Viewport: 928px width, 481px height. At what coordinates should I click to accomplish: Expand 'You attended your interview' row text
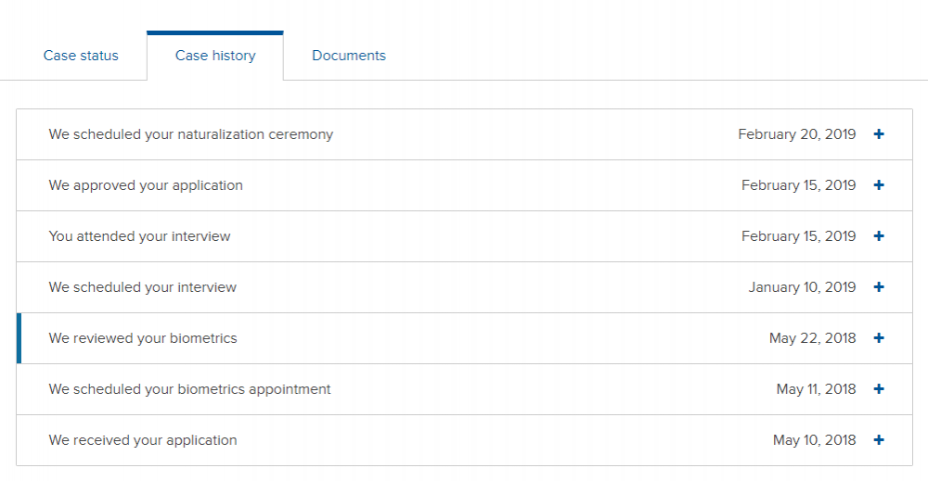(x=140, y=236)
